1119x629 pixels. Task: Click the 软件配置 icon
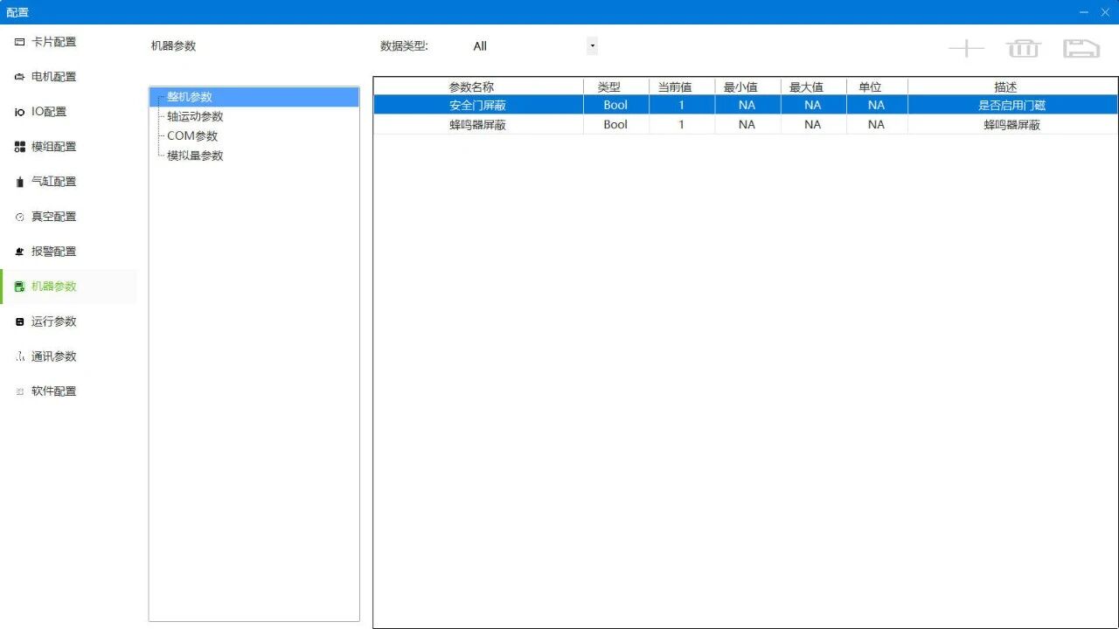19,391
